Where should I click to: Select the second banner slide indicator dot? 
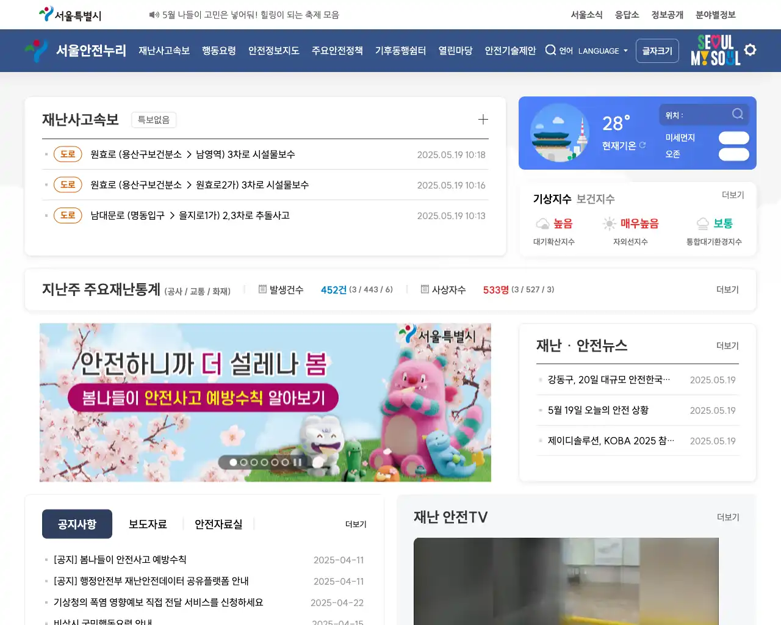tap(243, 463)
